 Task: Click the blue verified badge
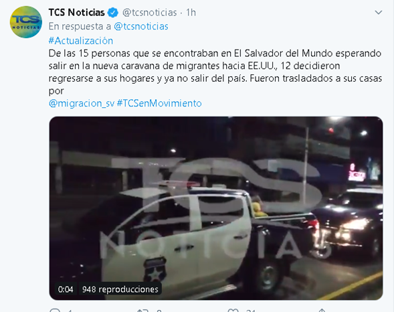click(113, 13)
